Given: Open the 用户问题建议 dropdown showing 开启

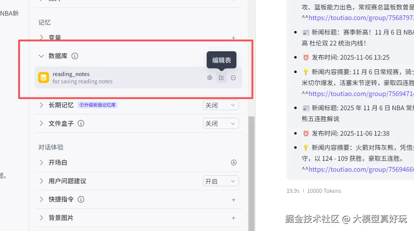Looking at the screenshot, I should [220, 181].
